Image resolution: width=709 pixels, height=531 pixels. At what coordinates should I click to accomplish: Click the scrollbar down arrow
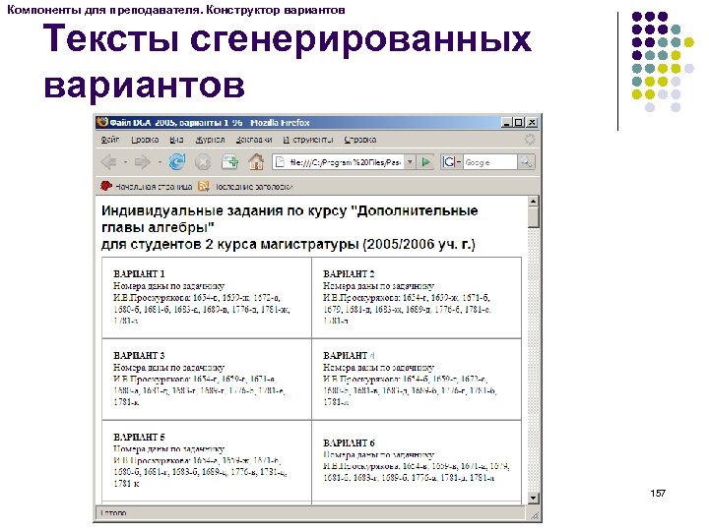tap(533, 499)
